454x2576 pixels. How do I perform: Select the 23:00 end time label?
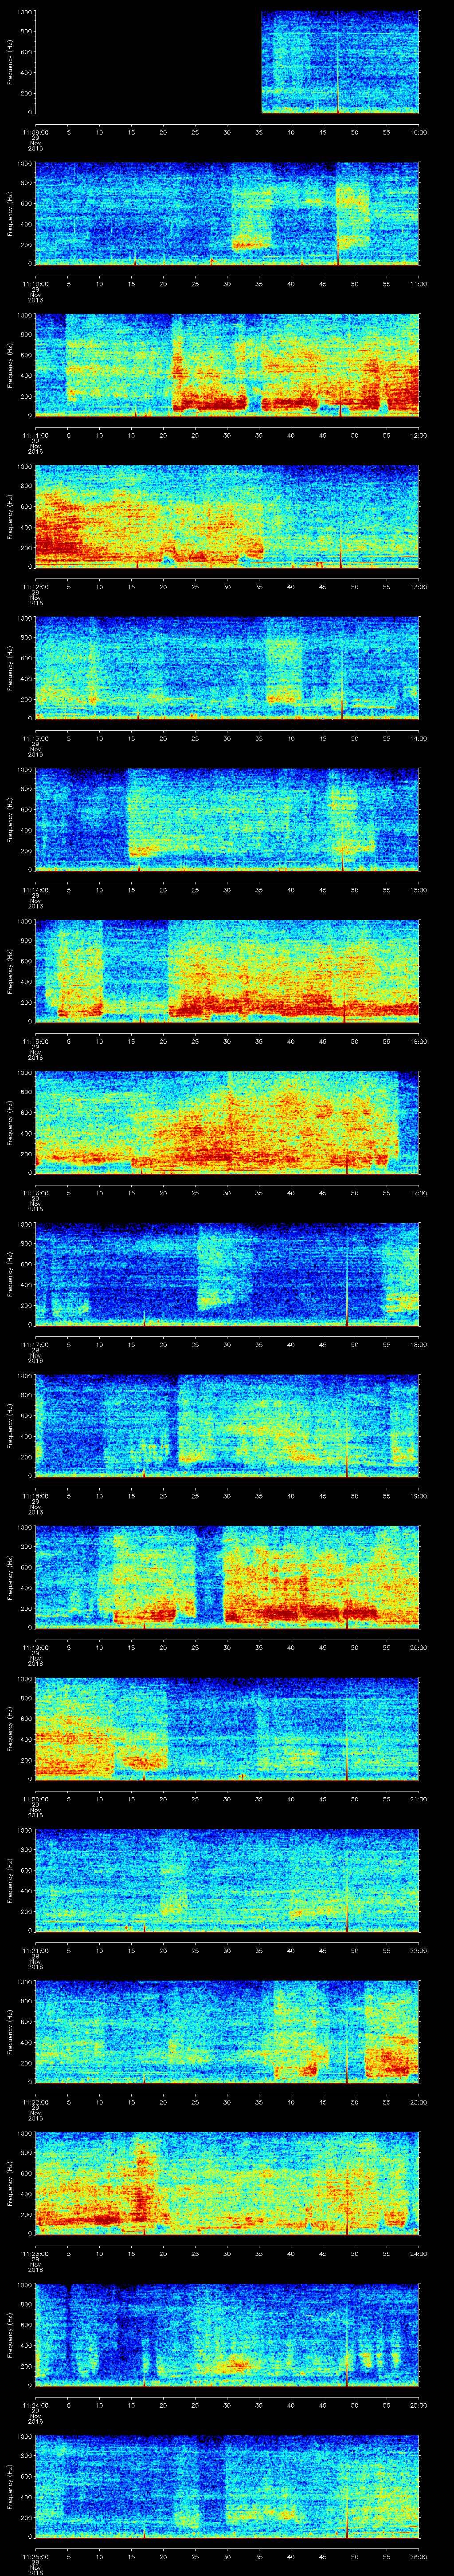click(418, 2102)
